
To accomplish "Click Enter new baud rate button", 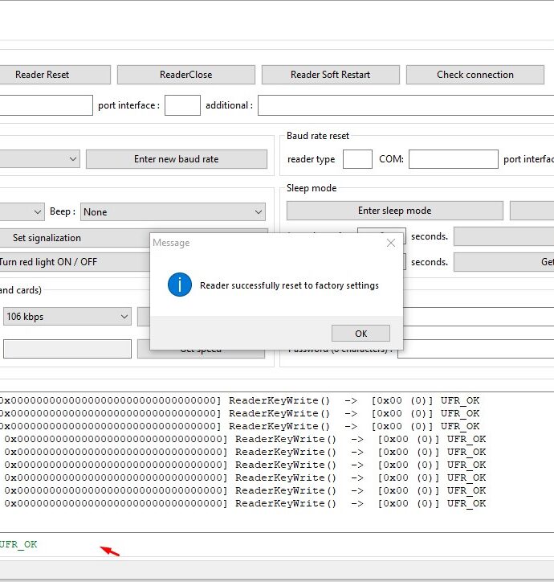I will [176, 159].
